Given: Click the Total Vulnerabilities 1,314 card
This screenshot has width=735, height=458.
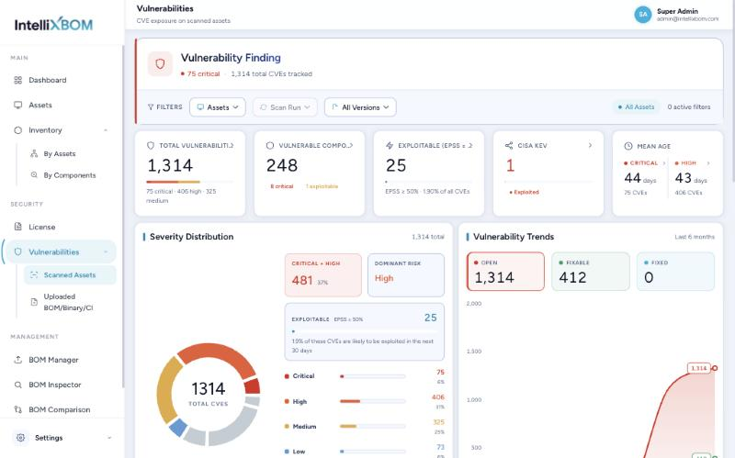Looking at the screenshot, I should pos(190,173).
